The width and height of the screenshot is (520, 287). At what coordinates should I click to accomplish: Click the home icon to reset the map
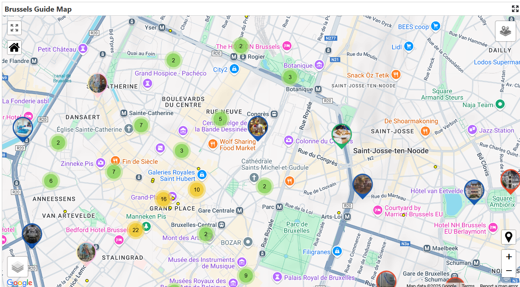click(x=14, y=47)
